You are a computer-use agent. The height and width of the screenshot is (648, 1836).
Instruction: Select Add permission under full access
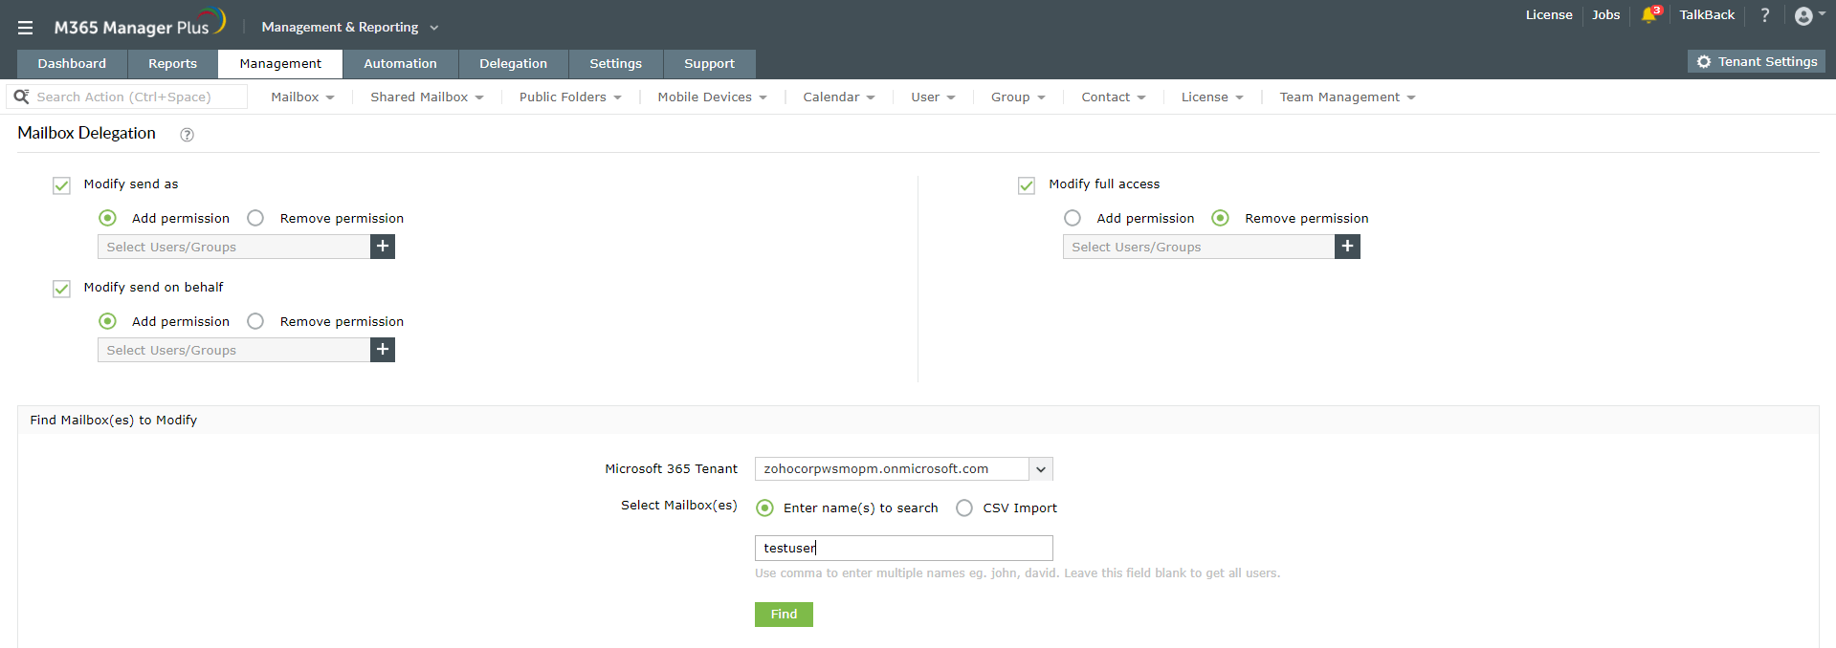1073,218
